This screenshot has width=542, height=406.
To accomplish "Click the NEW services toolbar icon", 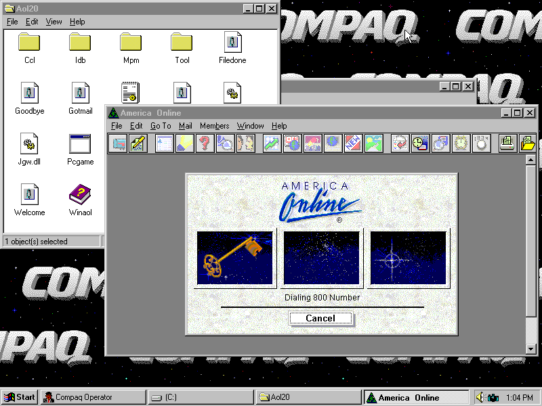I will point(353,143).
